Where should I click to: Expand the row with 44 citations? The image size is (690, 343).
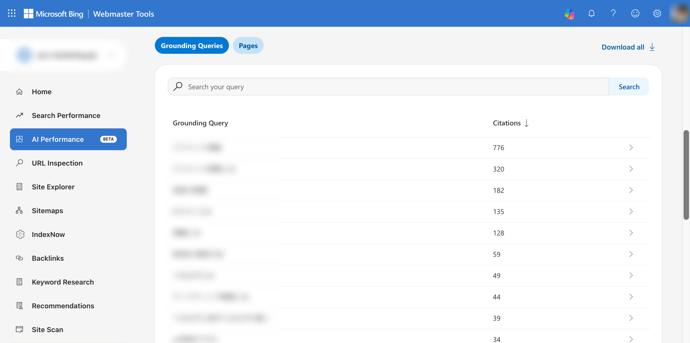631,297
